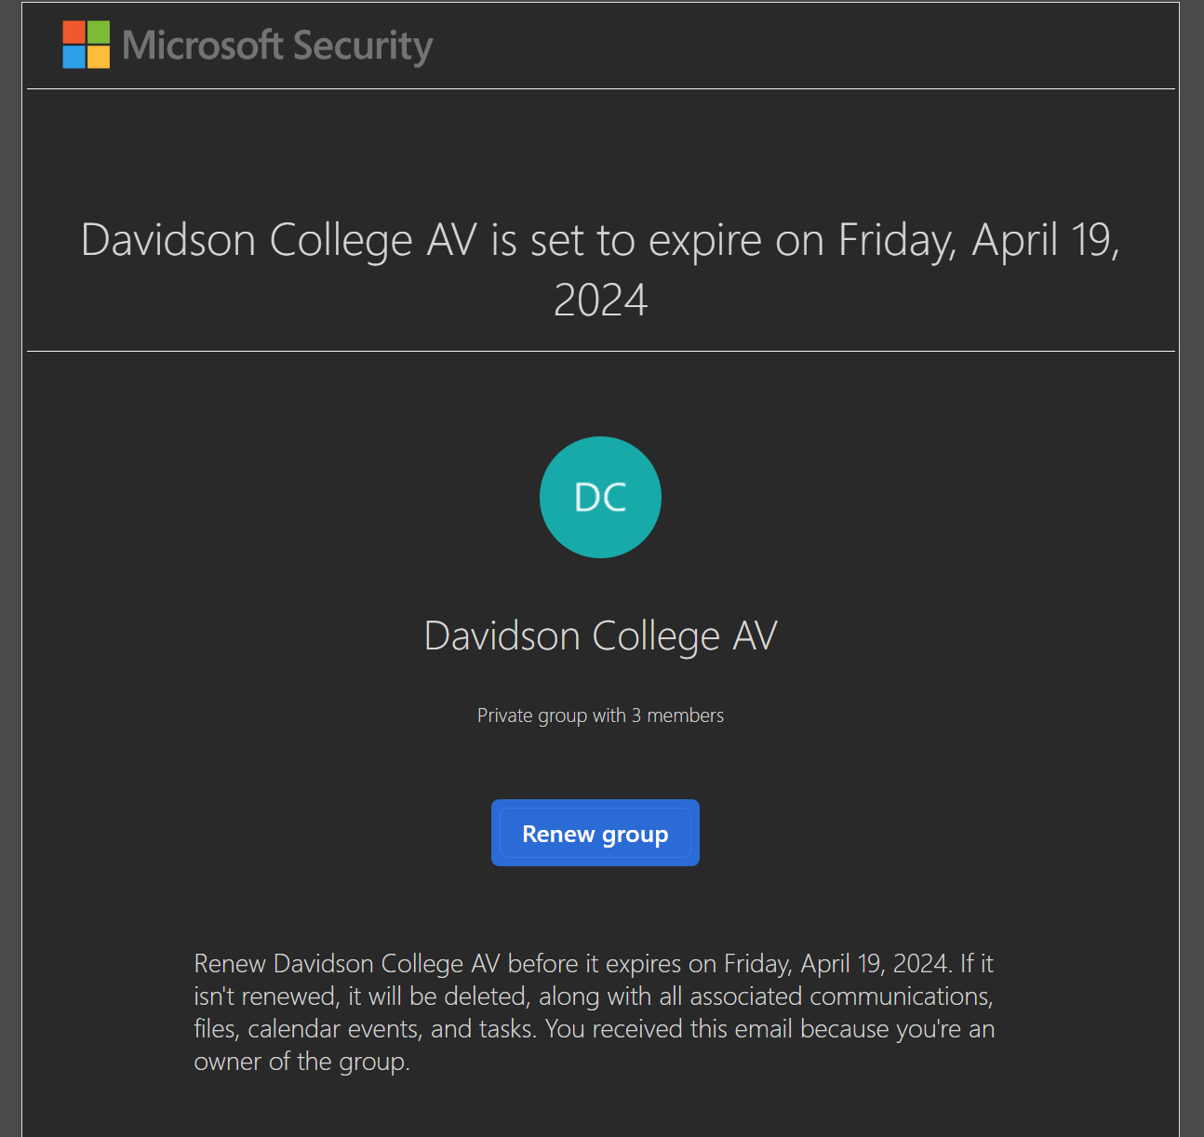The height and width of the screenshot is (1137, 1204).
Task: Click the divider line beneath Microsoft Security header
Action: click(601, 89)
